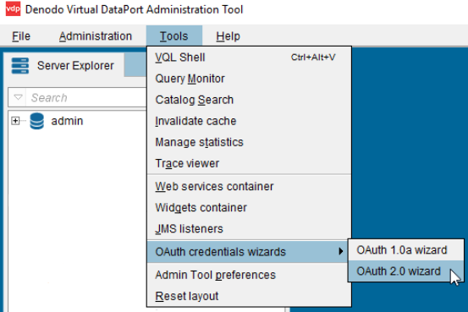Screen dimensions: 468x312
Task: Click the Server Explorer panel icon
Action: [20, 66]
